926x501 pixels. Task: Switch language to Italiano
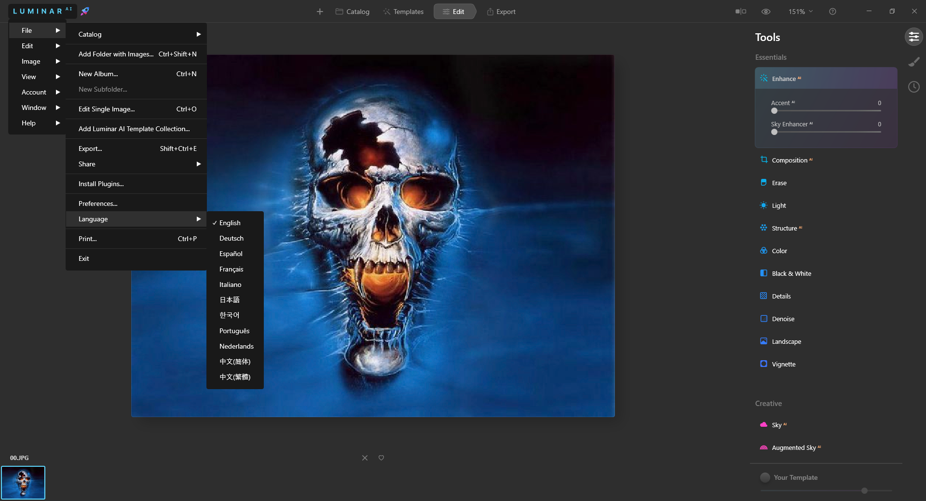pyautogui.click(x=235, y=284)
